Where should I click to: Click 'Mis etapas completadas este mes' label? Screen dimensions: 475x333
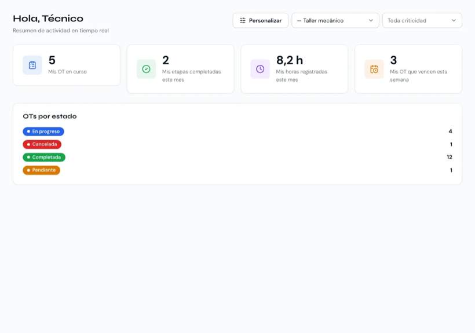(192, 76)
